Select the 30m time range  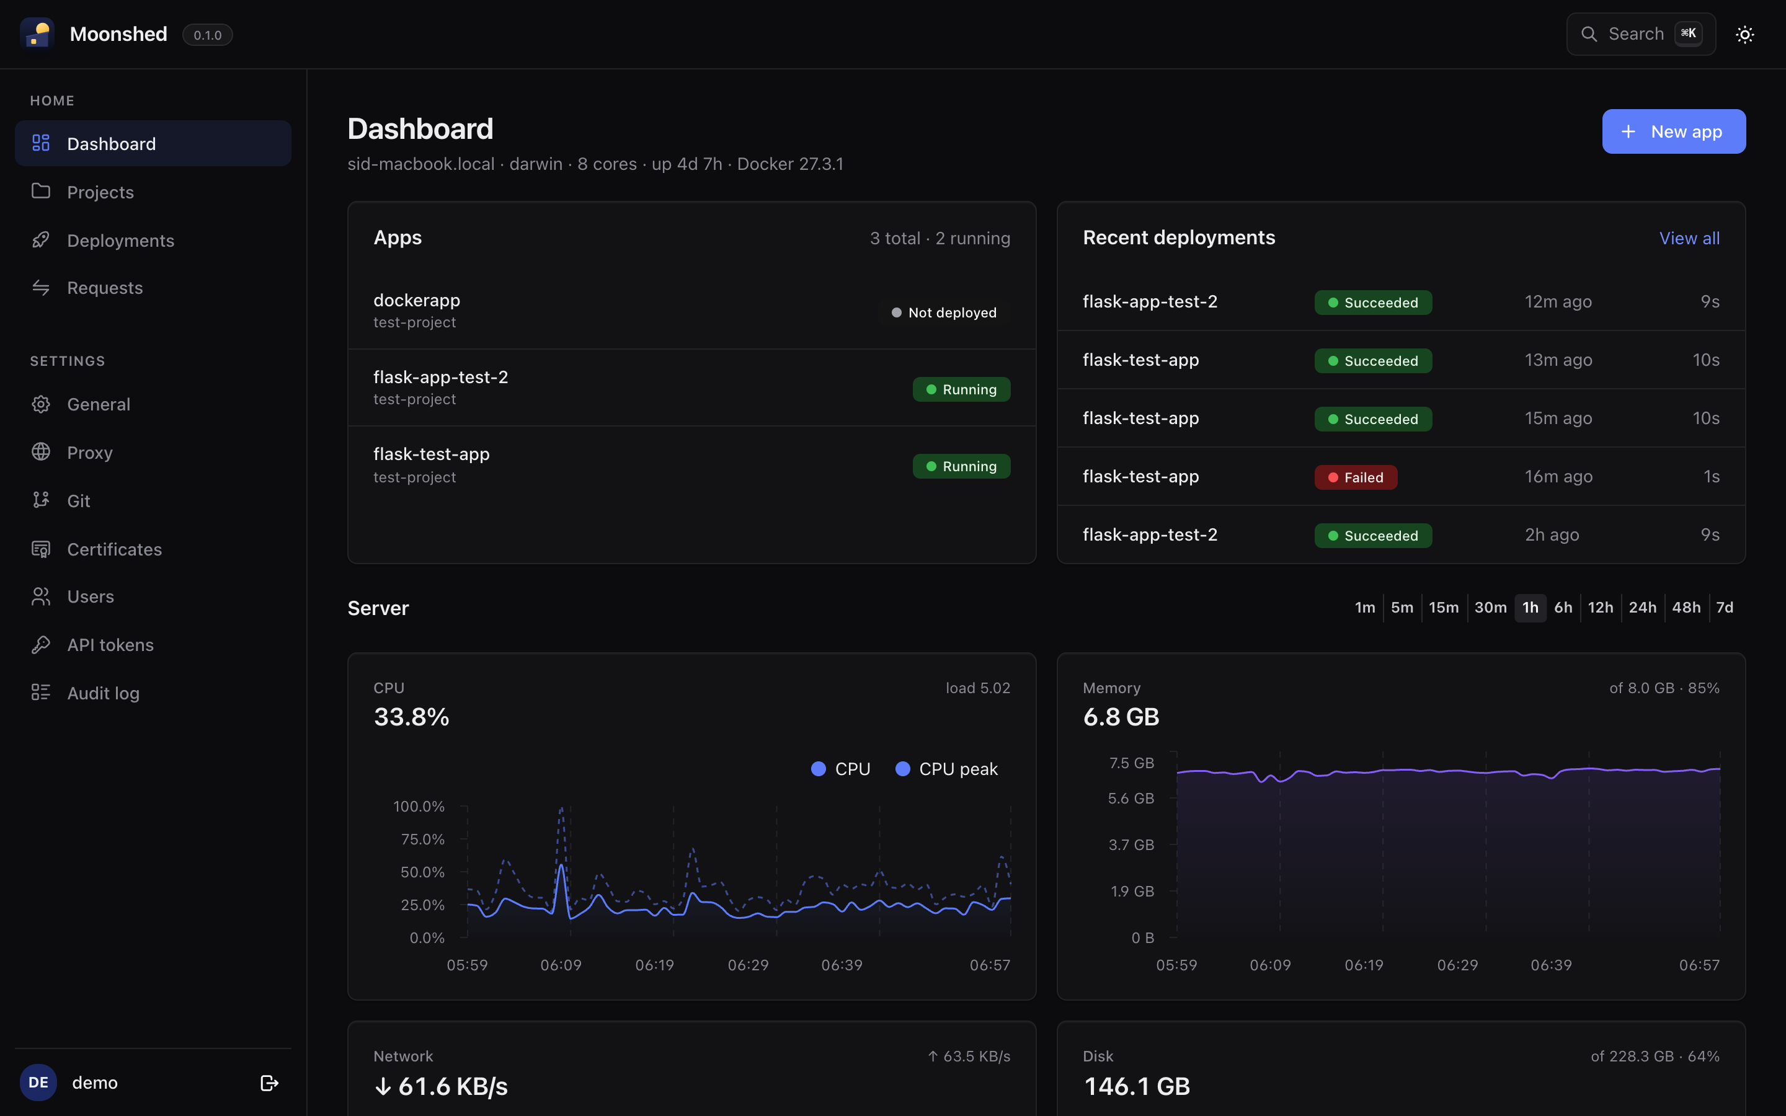pos(1490,608)
